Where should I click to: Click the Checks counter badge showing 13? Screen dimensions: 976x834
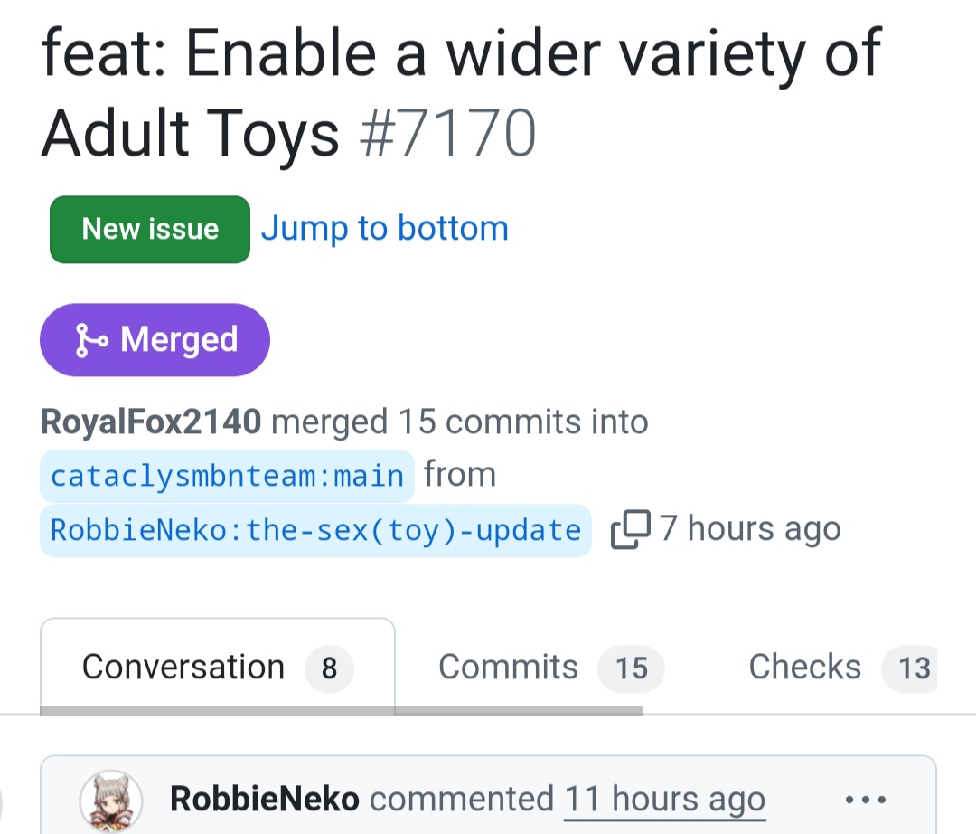tap(913, 668)
